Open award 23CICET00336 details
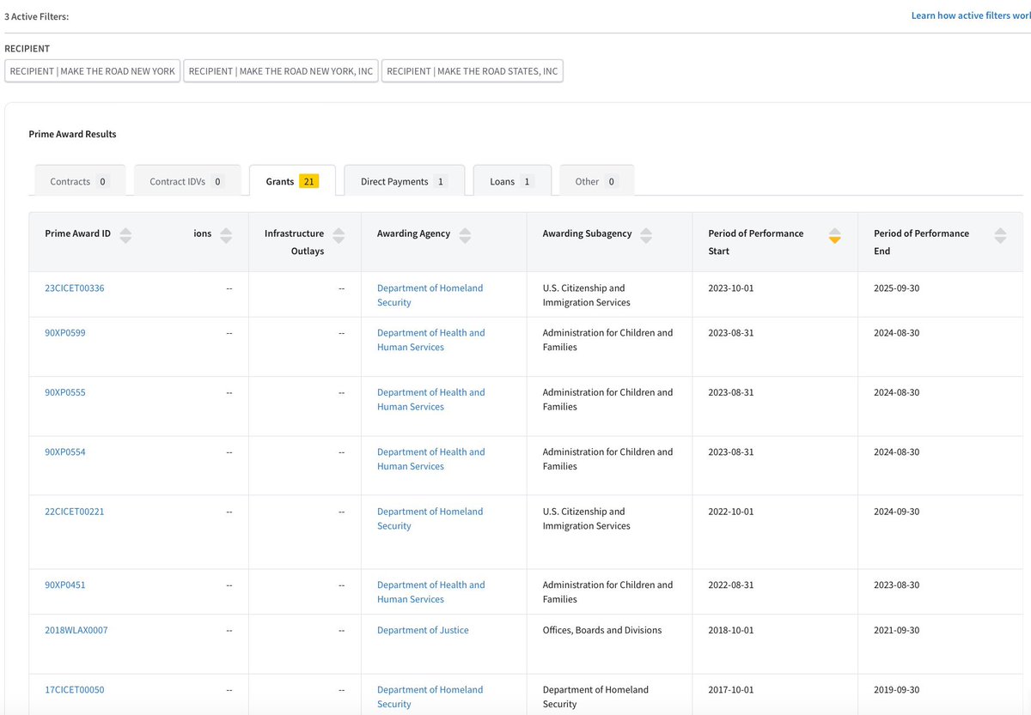This screenshot has height=715, width=1031. coord(75,288)
